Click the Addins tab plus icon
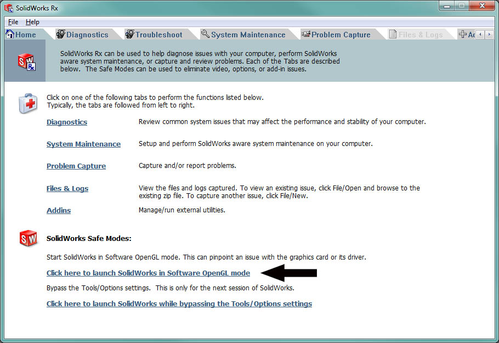This screenshot has width=499, height=343. coord(463,34)
